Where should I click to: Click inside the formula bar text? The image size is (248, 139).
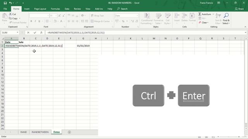coord(76,32)
